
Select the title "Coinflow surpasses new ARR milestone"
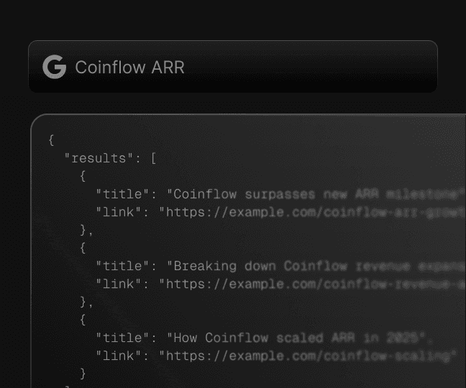(x=316, y=194)
